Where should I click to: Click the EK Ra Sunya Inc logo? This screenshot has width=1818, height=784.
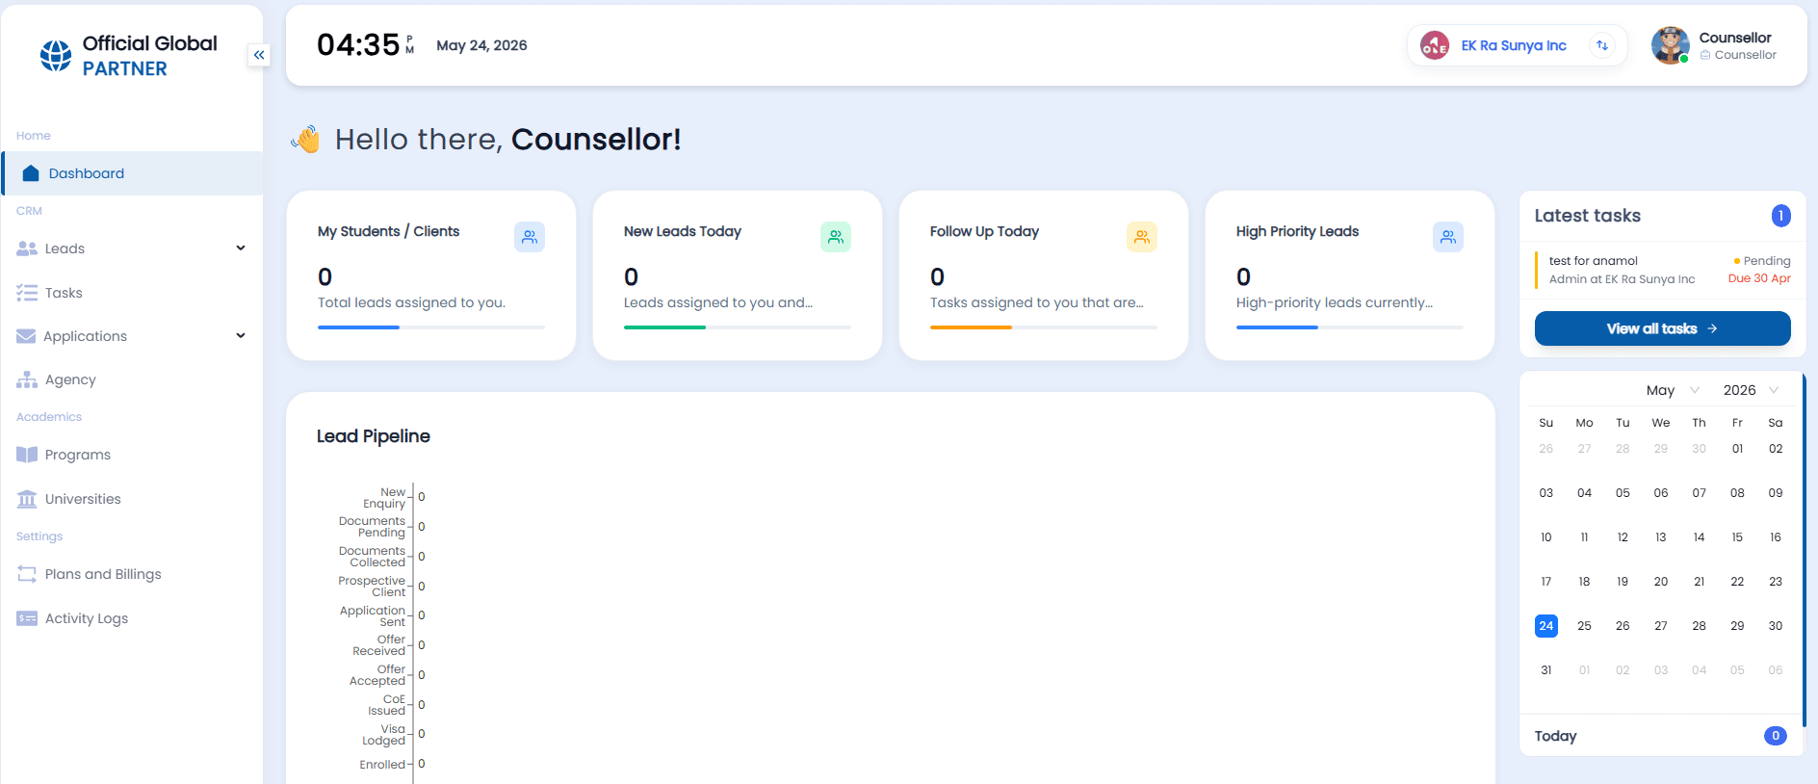click(1435, 45)
